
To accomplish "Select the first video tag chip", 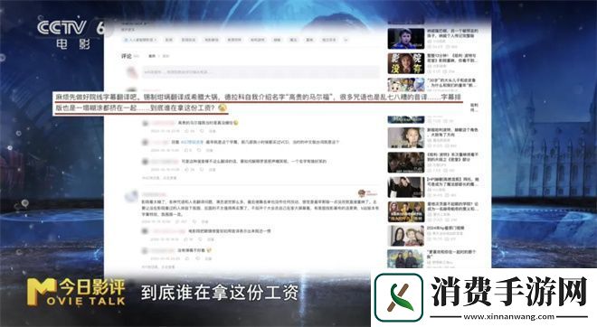I will click(140, 40).
